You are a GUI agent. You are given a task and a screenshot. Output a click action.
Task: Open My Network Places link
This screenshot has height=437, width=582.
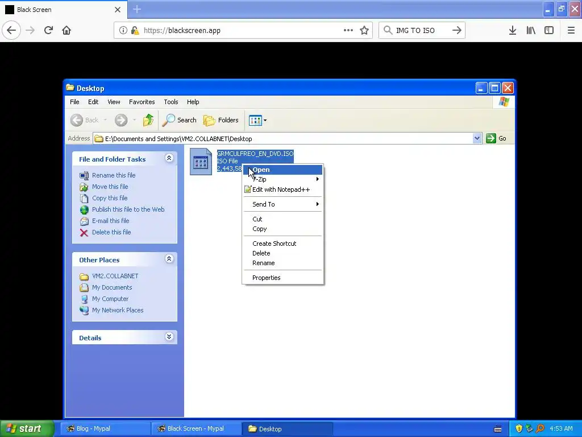click(118, 310)
